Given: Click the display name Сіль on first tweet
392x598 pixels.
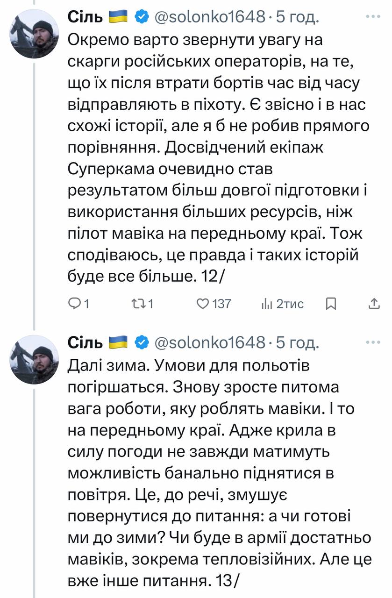Looking at the screenshot, I should tap(85, 17).
